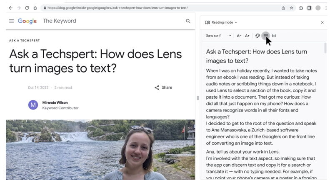Click the Share button on the article

[163, 88]
